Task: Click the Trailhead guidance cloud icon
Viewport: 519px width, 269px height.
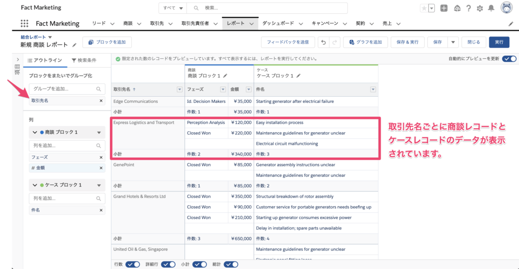Action: click(x=457, y=8)
